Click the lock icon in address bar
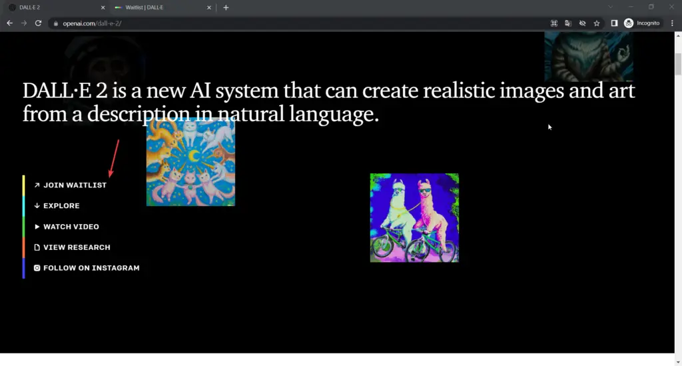682x366 pixels. pos(56,23)
